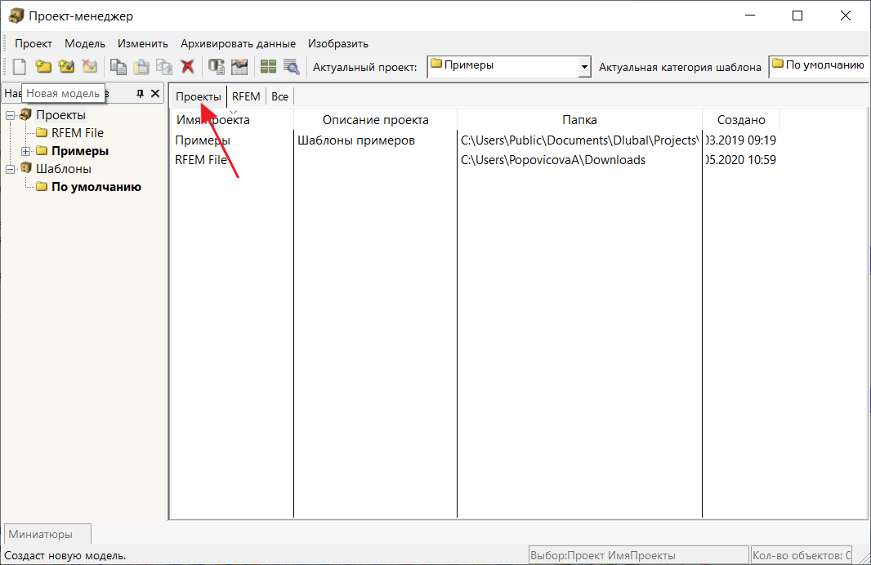
Task: Click the magnifier search icon
Action: pos(291,67)
